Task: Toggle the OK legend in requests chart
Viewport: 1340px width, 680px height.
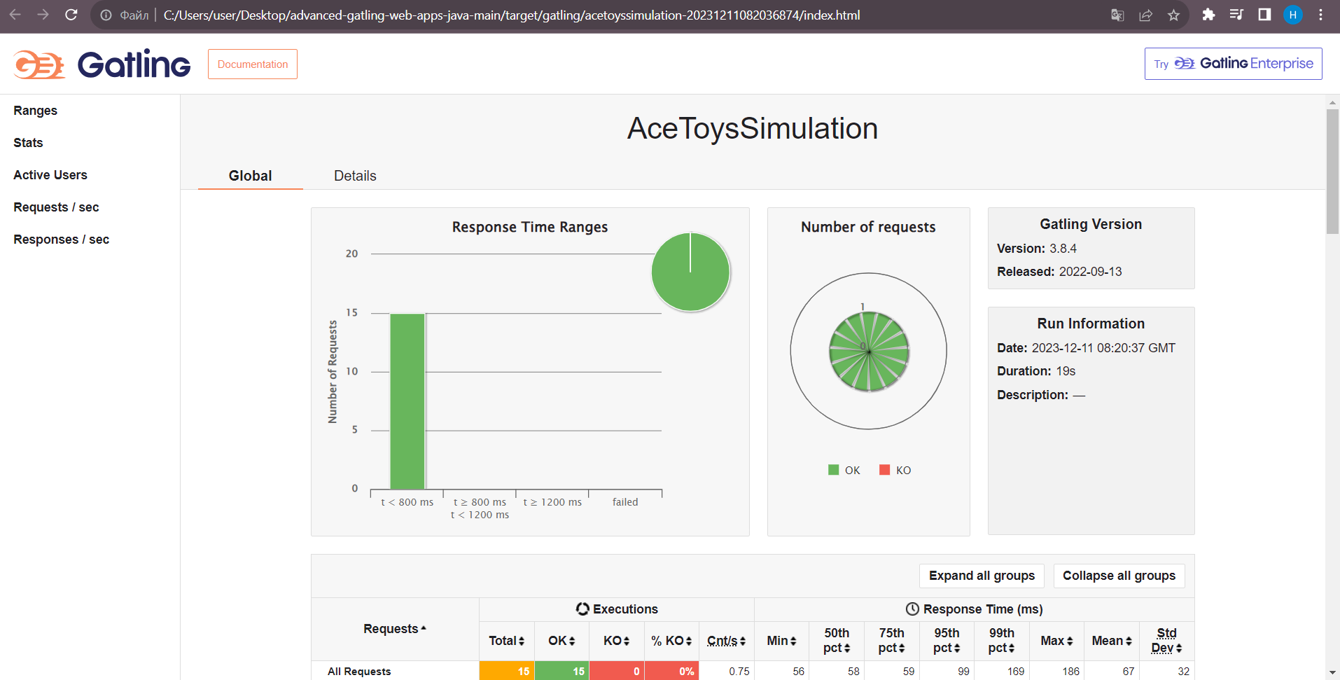Action: [x=844, y=470]
